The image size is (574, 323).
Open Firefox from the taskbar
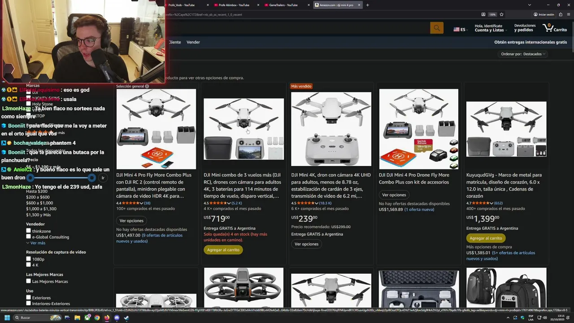[107, 318]
